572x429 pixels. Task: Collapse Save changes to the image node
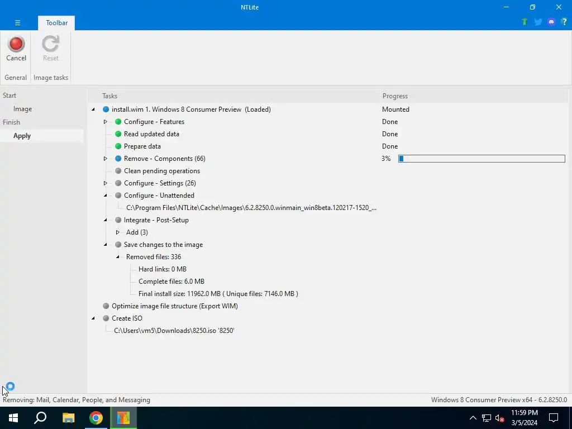pos(106,245)
